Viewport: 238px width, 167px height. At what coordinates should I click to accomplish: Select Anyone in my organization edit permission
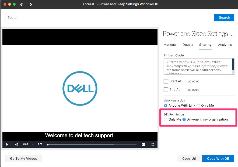[184, 119]
